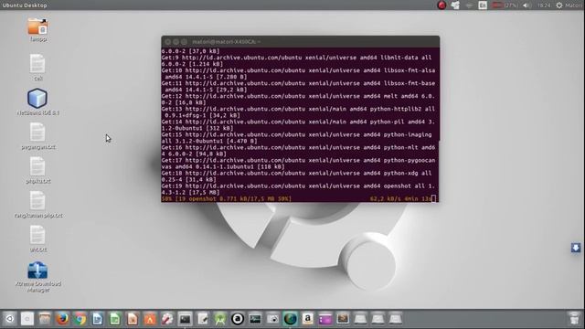
Task: Click the blue download arrow widget
Action: [576, 248]
